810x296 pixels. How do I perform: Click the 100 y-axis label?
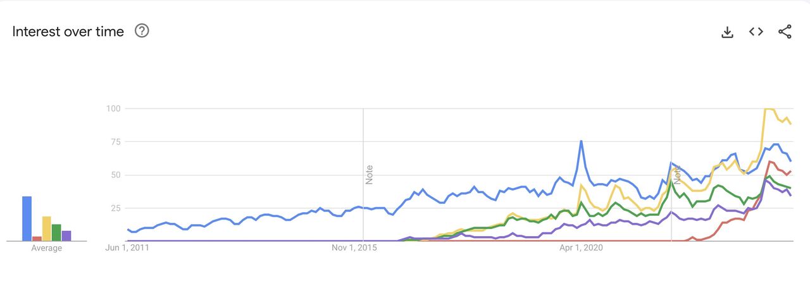(113, 109)
